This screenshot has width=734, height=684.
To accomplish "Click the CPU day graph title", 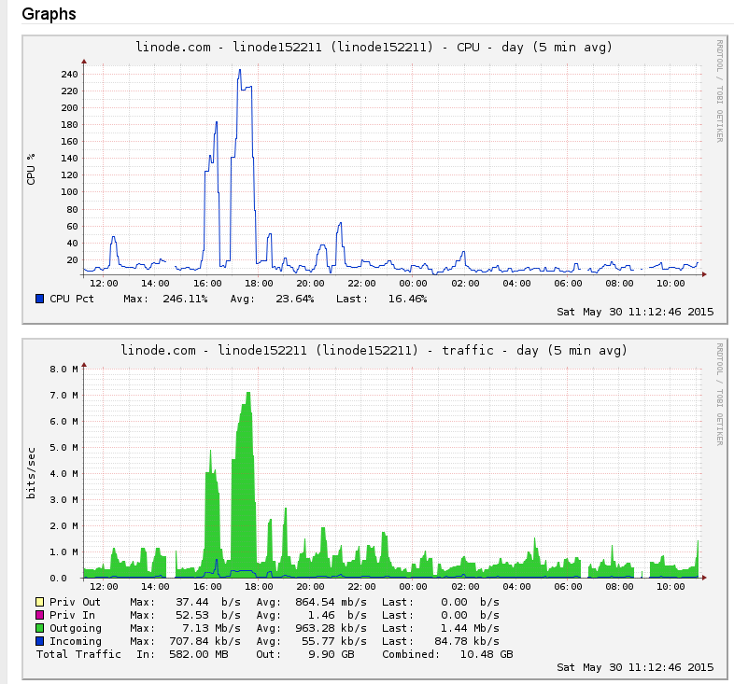I will (x=374, y=48).
